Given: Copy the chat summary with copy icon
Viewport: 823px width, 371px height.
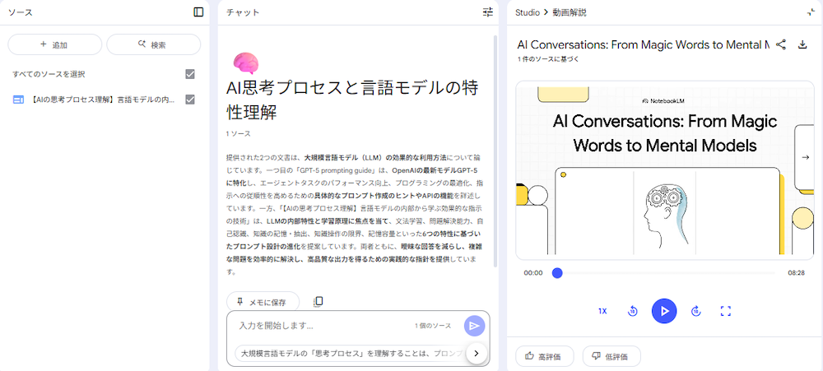Looking at the screenshot, I should tap(318, 302).
